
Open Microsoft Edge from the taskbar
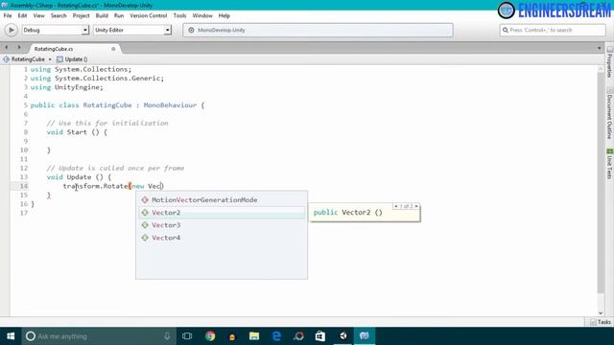tap(276, 336)
